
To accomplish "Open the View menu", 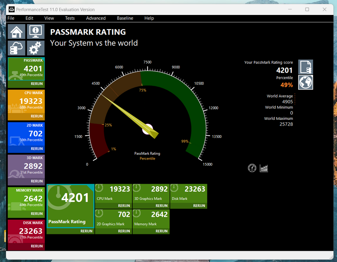I will (x=49, y=18).
